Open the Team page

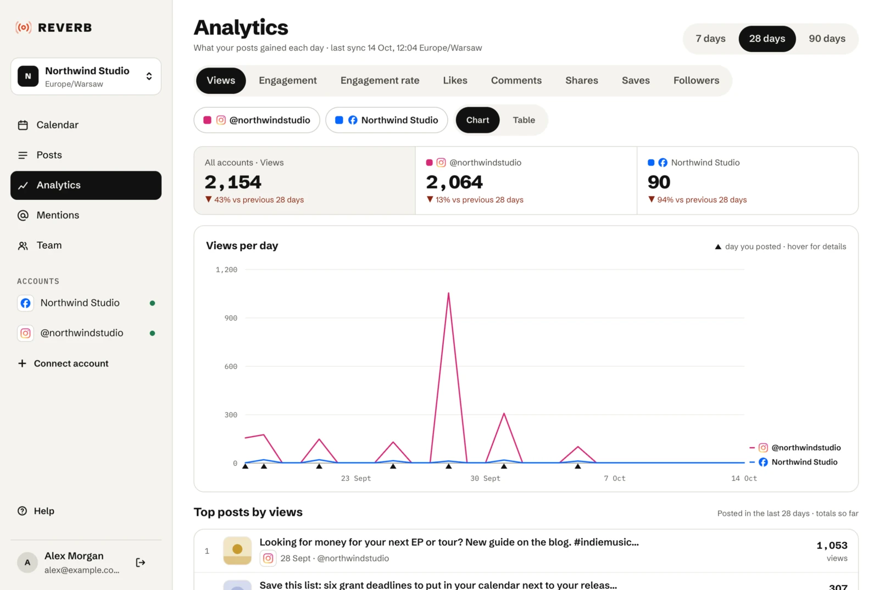[86, 246]
